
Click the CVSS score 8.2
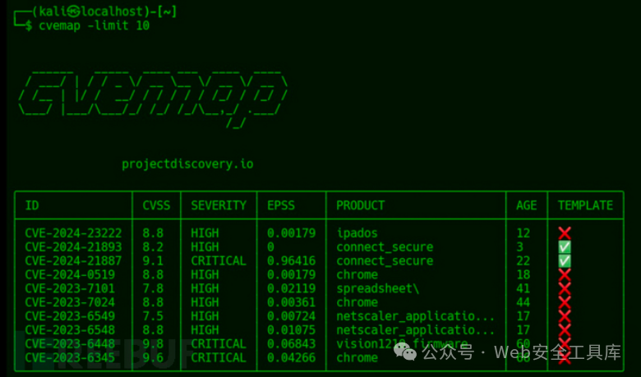(x=153, y=247)
